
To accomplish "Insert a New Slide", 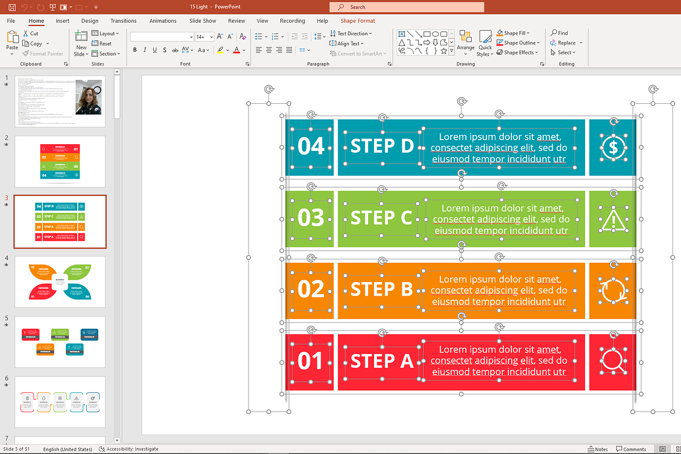I will click(81, 43).
